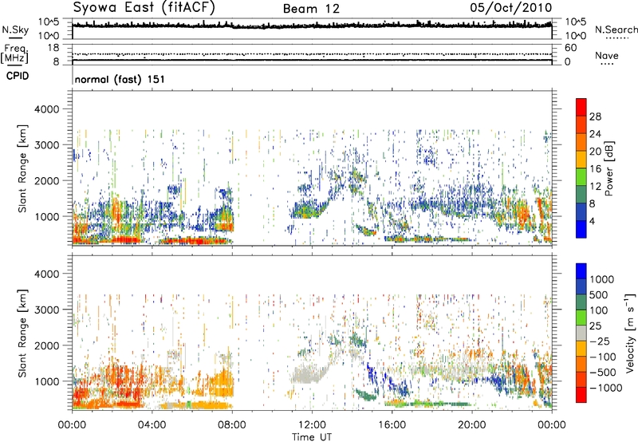The height and width of the screenshot is (442, 638).
Task: Select the 'Beam 12' header label
Action: tap(311, 9)
